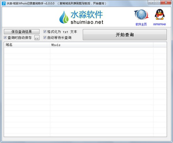Image resolution: width=173 pixels, height=143 pixels.
Task: Uncheck 格式化为 txt 文本 option
Action: tap(45, 32)
